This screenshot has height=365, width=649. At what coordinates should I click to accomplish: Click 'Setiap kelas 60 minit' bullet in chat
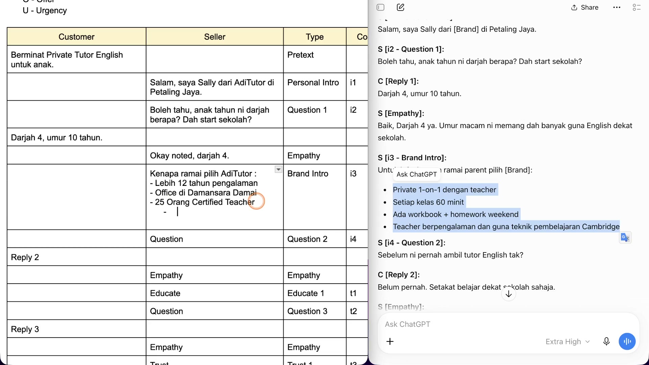[x=428, y=202]
